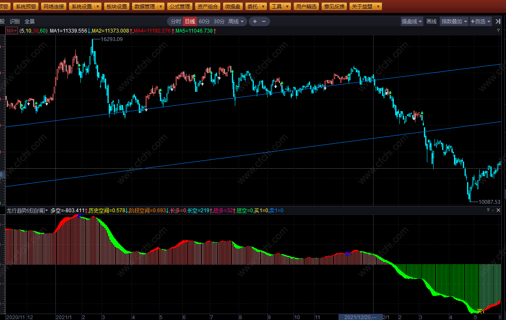506x320 pixels.
Task: Click the 关于益盟 button
Action: pos(362,6)
